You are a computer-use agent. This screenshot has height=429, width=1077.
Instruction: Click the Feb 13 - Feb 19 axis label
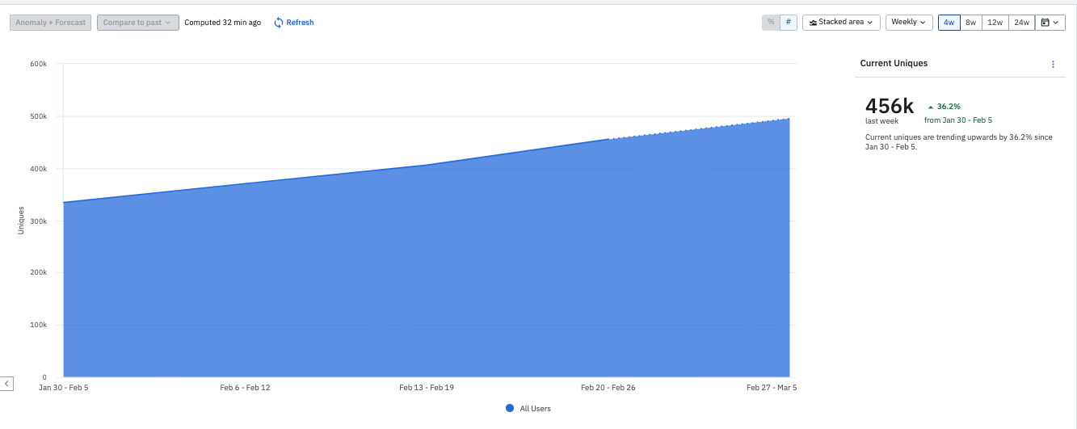click(x=427, y=388)
